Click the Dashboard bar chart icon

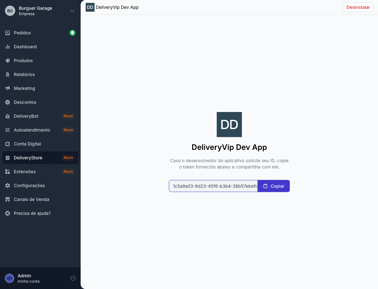coord(8,47)
